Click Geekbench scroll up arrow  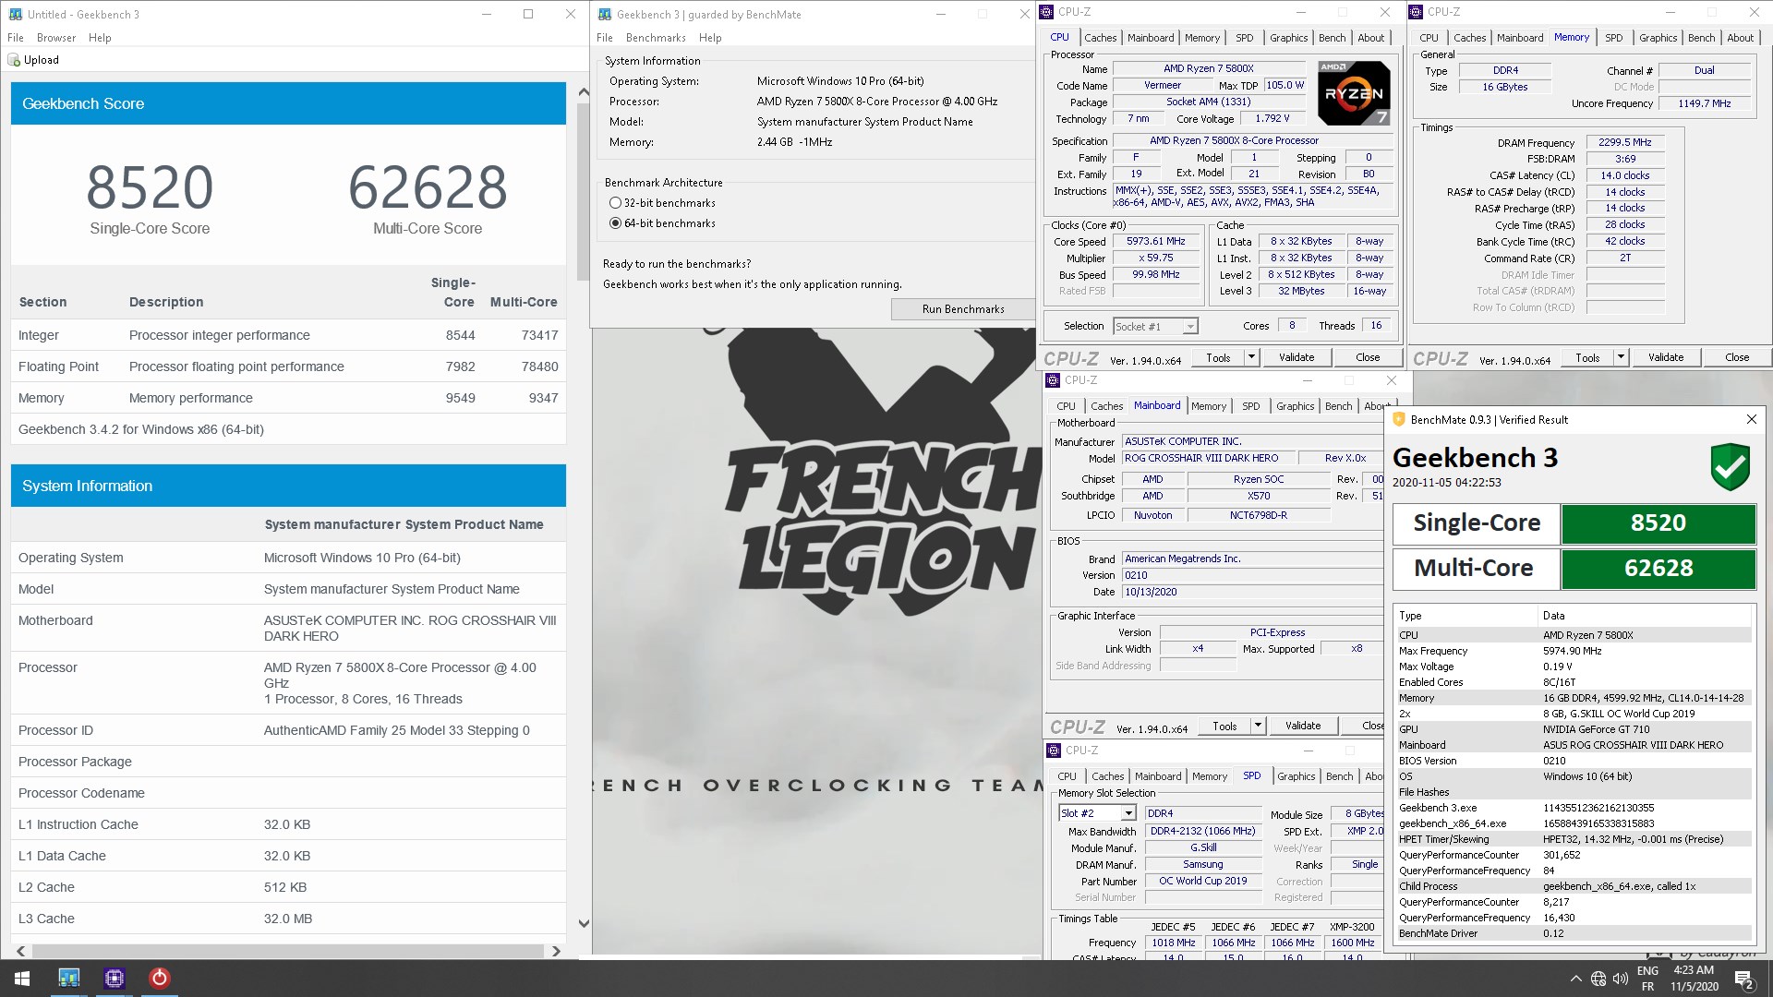point(583,92)
